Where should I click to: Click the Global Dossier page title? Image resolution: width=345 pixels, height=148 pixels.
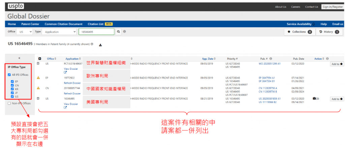(x=29, y=16)
